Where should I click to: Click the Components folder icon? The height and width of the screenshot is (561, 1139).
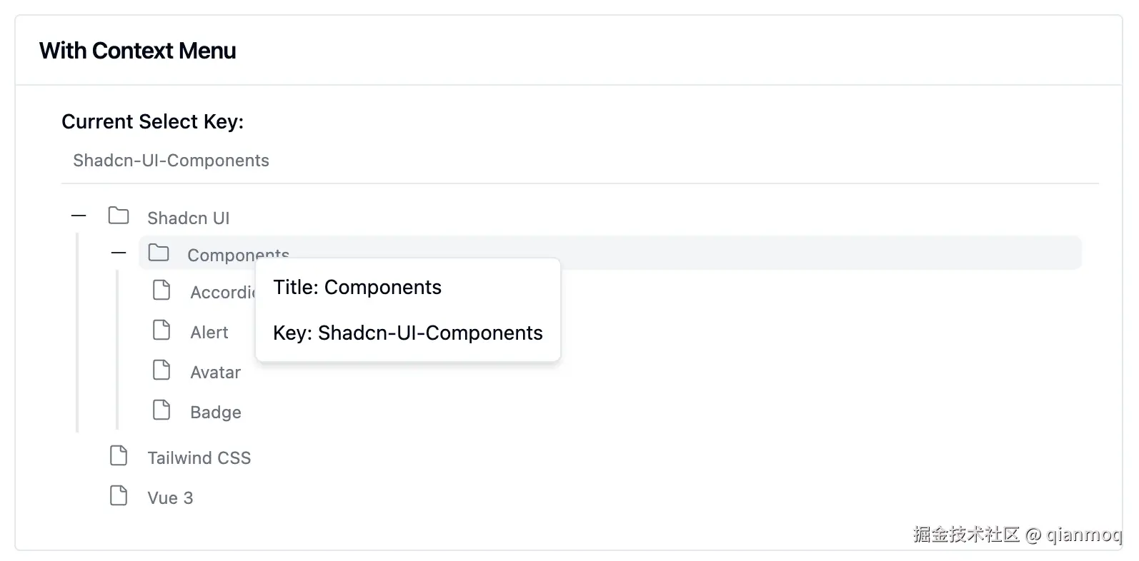pos(159,253)
